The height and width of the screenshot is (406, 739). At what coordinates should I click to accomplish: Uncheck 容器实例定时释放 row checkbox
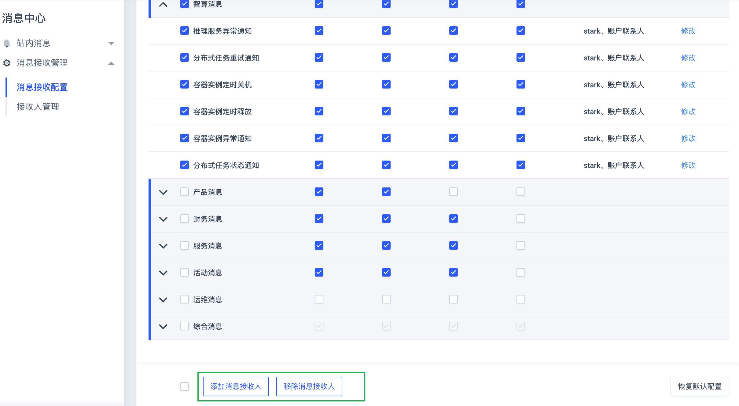tap(185, 111)
